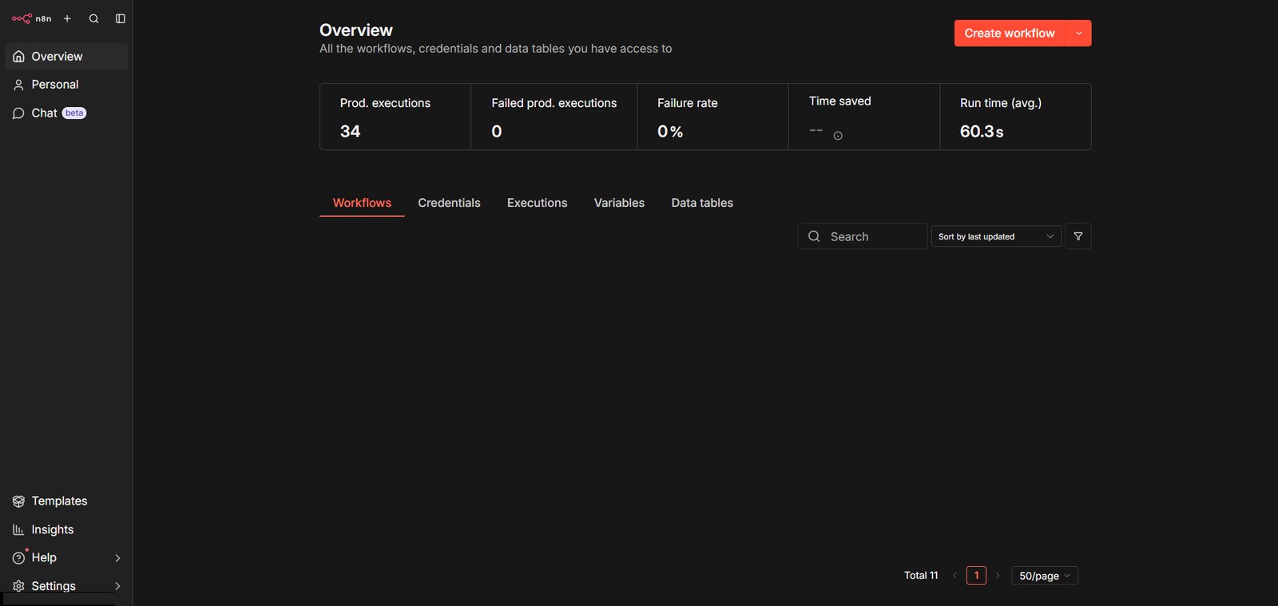This screenshot has width=1278, height=606.
Task: Select the Workflows tab
Action: (x=362, y=203)
